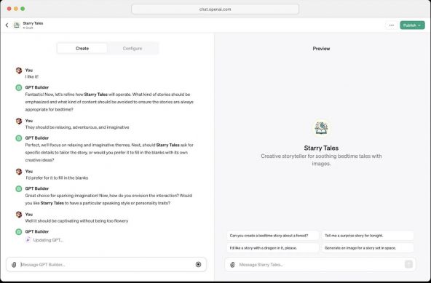Click 'They should be relaxing, adventurous, and imaginative'
431x283 pixels.
click(x=77, y=127)
